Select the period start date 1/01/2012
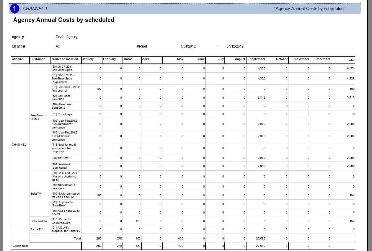372x251 pixels. [188, 46]
